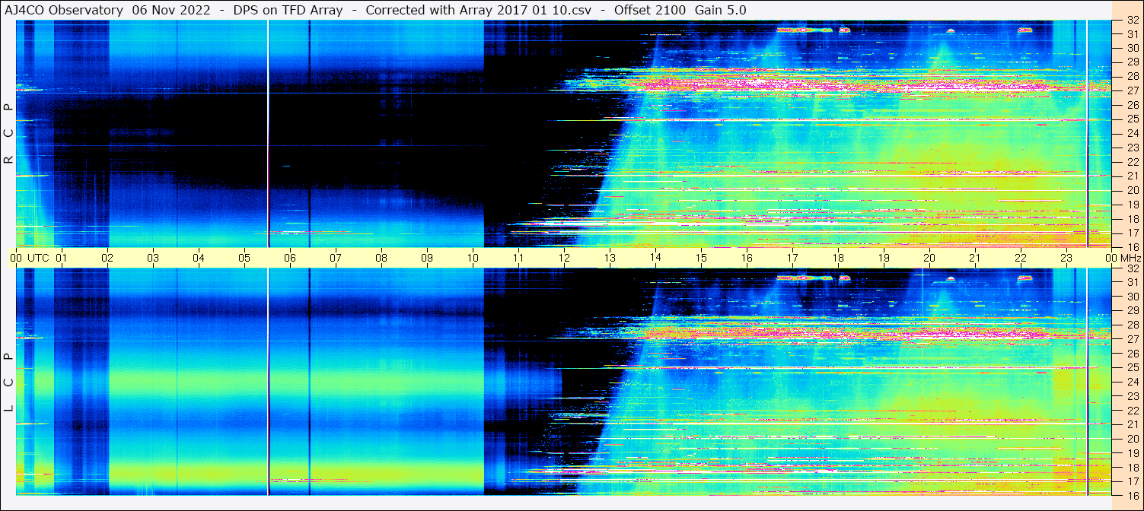Select the Gain 5.0 value in header
This screenshot has height=511, width=1144.
click(720, 10)
